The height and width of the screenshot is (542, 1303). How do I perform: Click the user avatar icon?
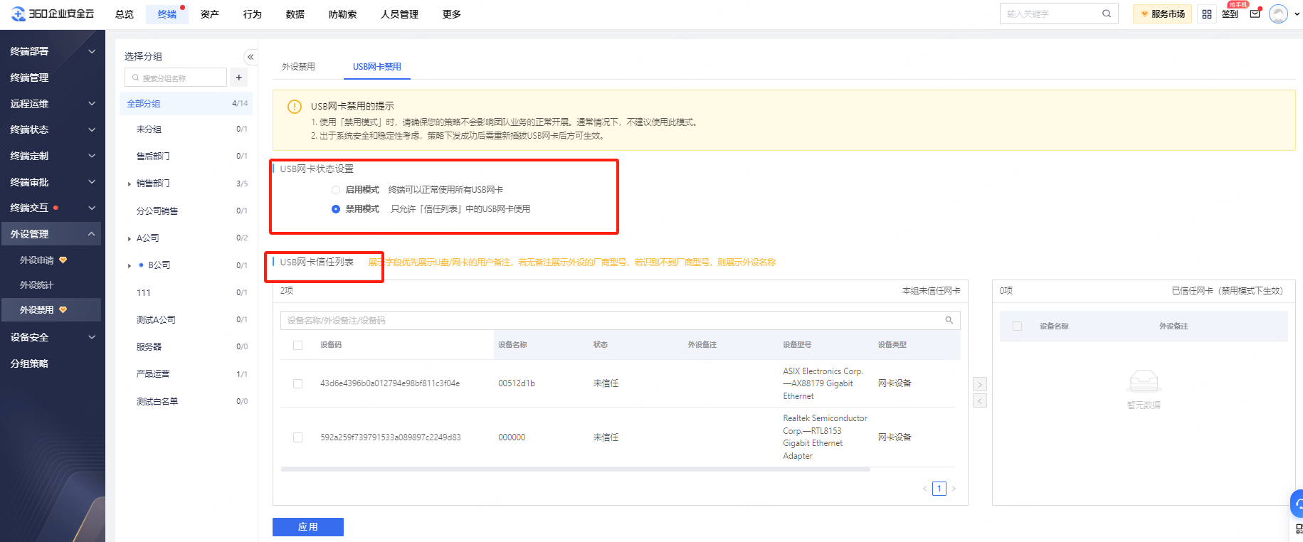pyautogui.click(x=1278, y=14)
